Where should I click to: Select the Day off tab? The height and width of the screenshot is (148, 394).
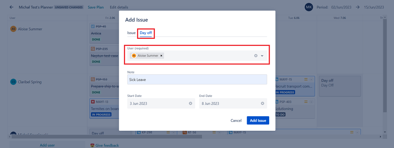point(146,33)
